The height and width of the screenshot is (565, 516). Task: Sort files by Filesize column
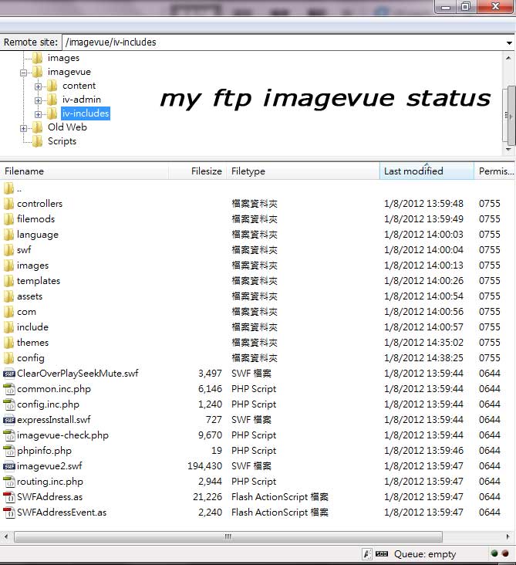[x=197, y=171]
